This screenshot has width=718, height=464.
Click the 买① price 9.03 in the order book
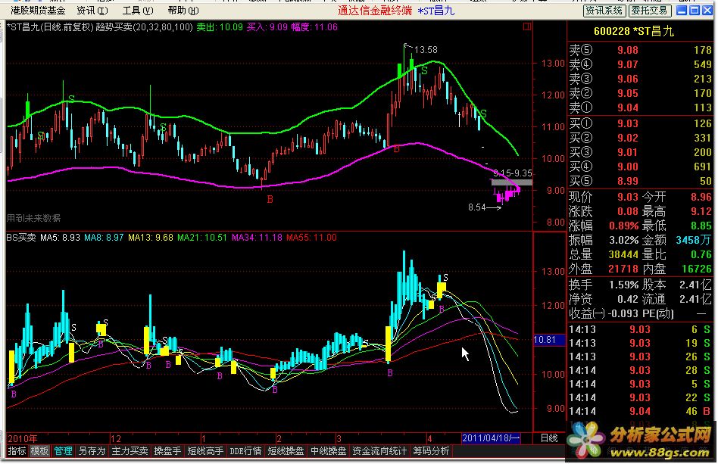point(627,123)
